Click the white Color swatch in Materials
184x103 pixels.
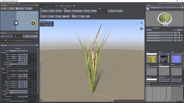152,54
